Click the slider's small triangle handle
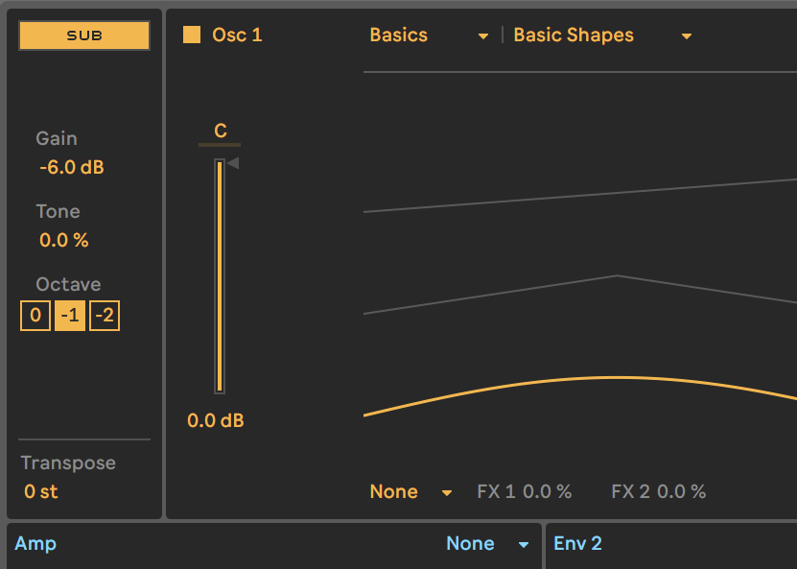 tap(233, 163)
